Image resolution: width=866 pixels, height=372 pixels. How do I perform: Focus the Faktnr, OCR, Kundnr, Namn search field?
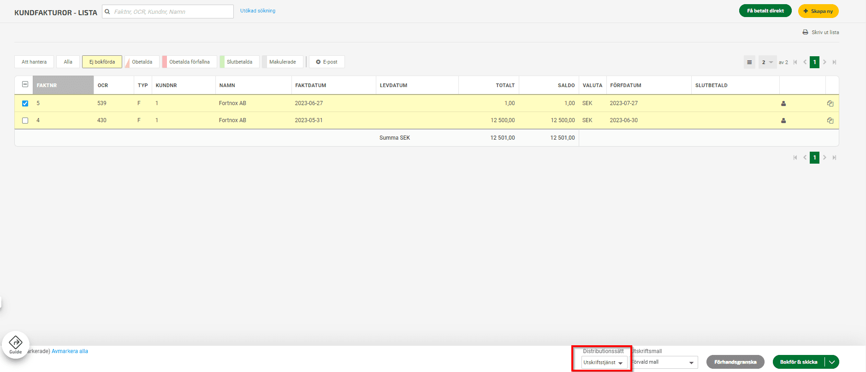pyautogui.click(x=168, y=12)
